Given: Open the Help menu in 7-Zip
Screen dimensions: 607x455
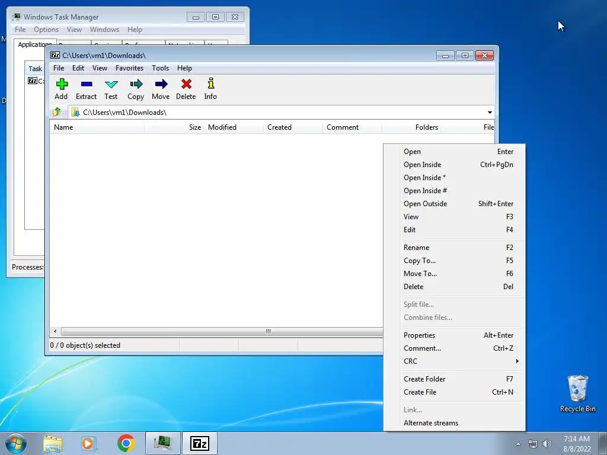Looking at the screenshot, I should pos(185,68).
